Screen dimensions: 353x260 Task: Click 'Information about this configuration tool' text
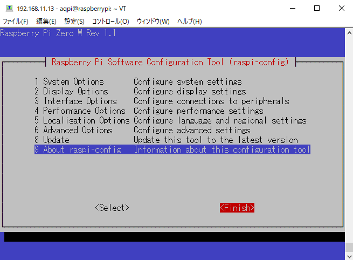point(222,149)
